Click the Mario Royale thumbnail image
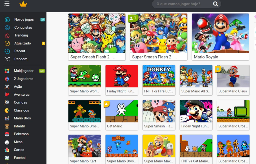This screenshot has height=164, width=256. coord(220,33)
